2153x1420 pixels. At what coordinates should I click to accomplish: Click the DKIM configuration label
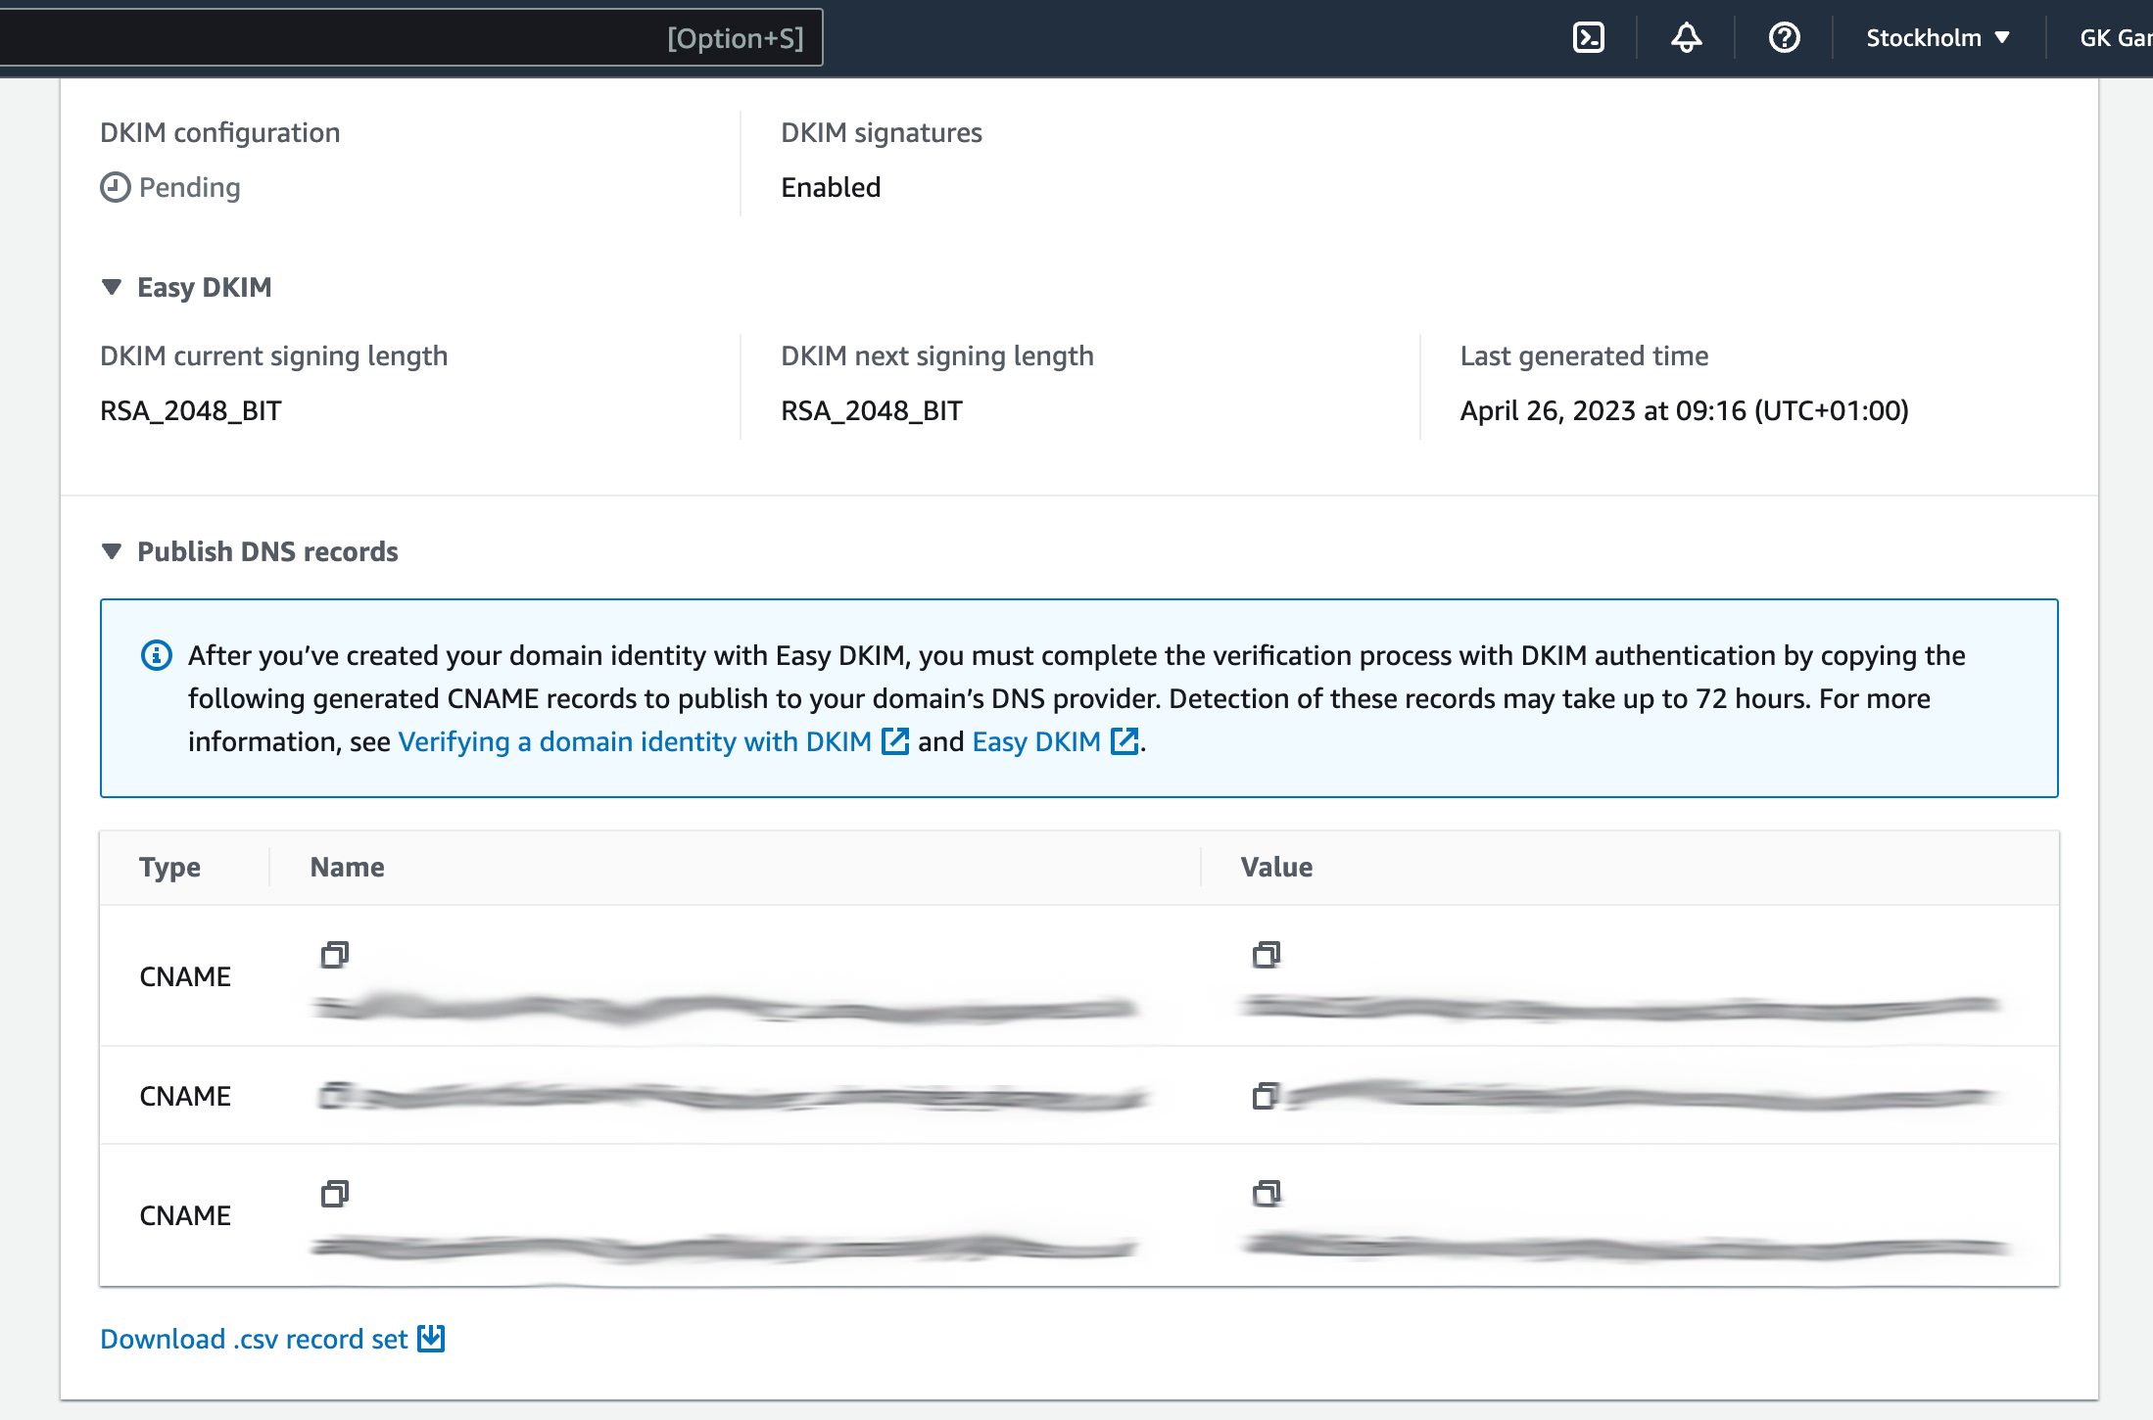point(220,132)
